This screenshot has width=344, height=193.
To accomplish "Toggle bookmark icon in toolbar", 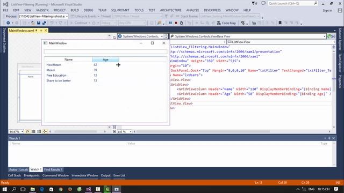I will [280, 23].
